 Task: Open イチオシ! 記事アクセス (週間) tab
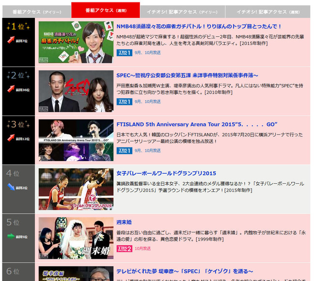click(x=268, y=12)
